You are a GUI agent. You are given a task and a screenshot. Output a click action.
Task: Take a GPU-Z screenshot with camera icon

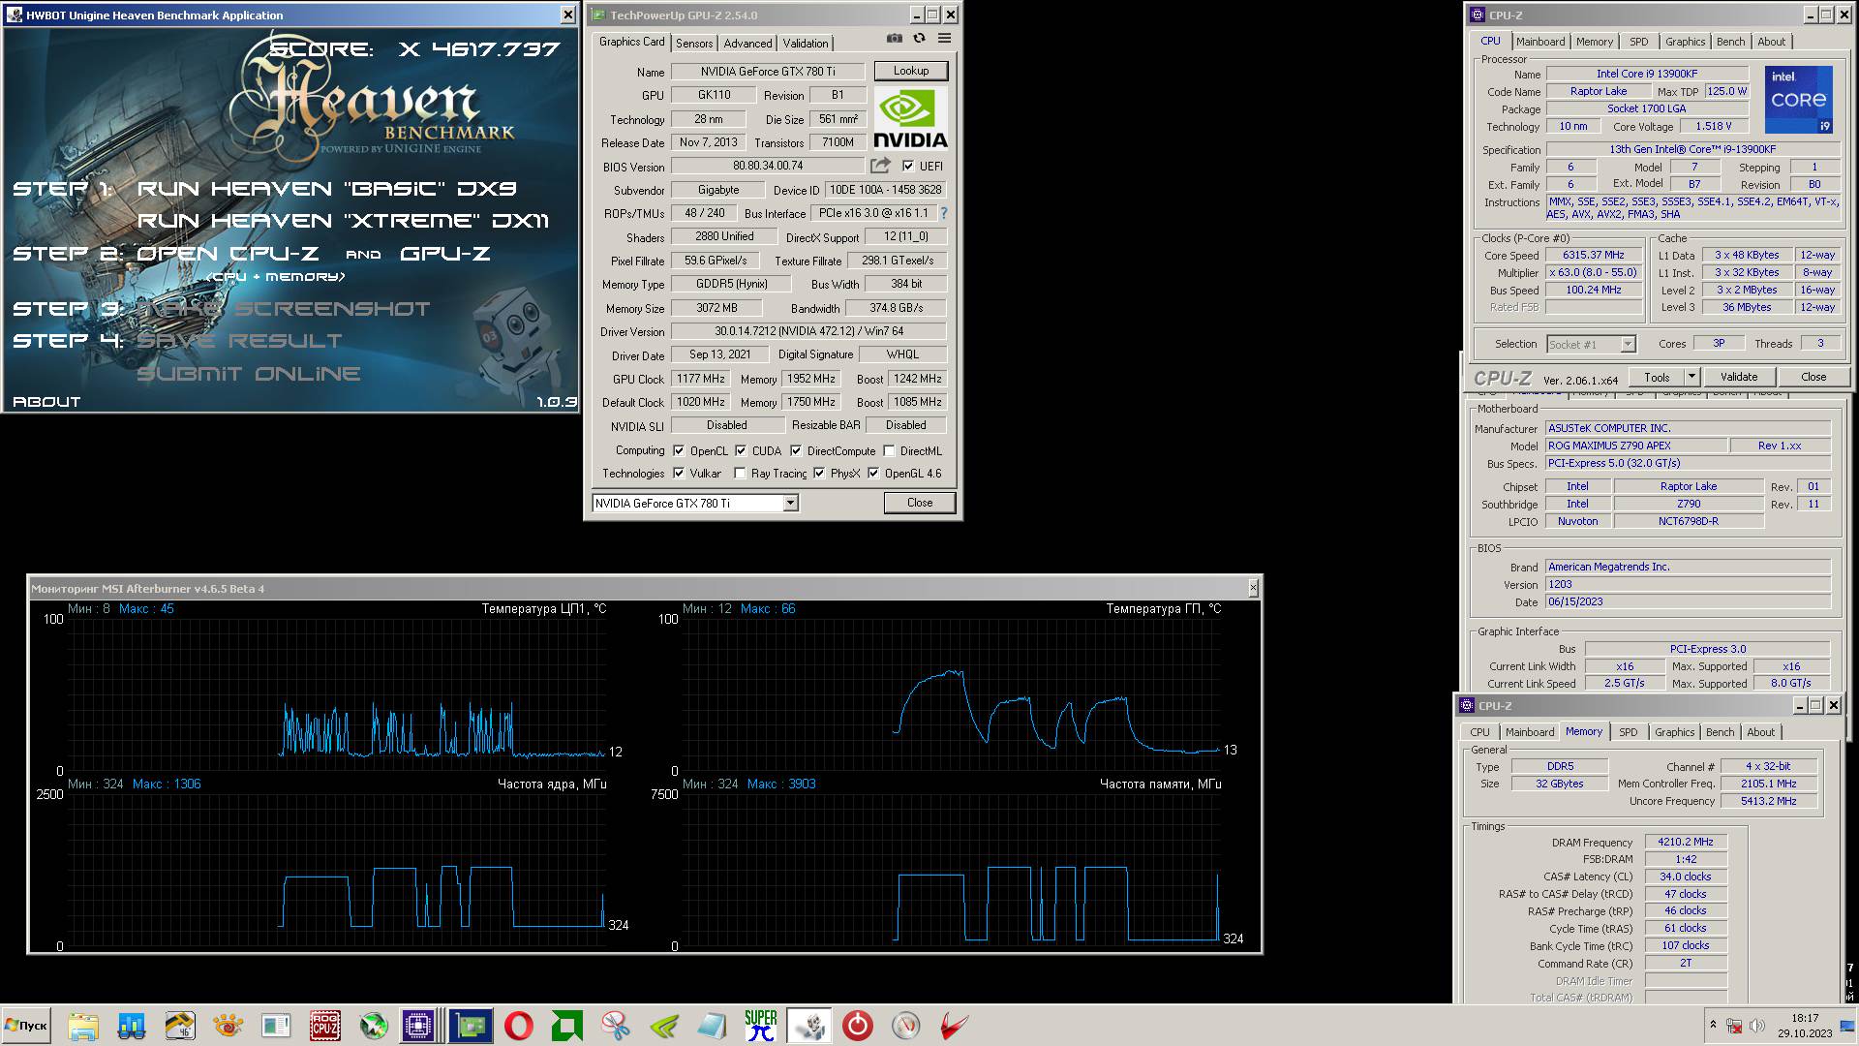[x=895, y=39]
